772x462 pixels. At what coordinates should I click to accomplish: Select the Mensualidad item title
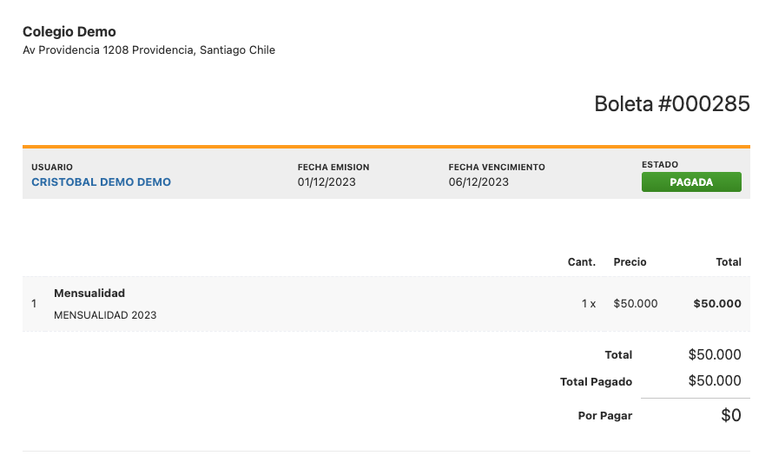[x=89, y=293]
